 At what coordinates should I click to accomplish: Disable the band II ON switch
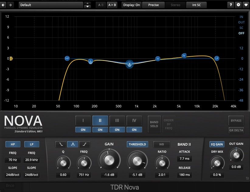(100, 130)
